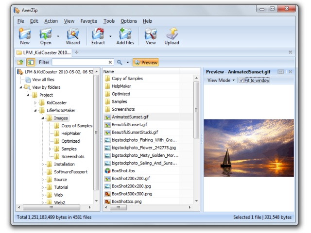This screenshot has width=311, height=233.
Task: Open the Tools menu
Action: (109, 21)
